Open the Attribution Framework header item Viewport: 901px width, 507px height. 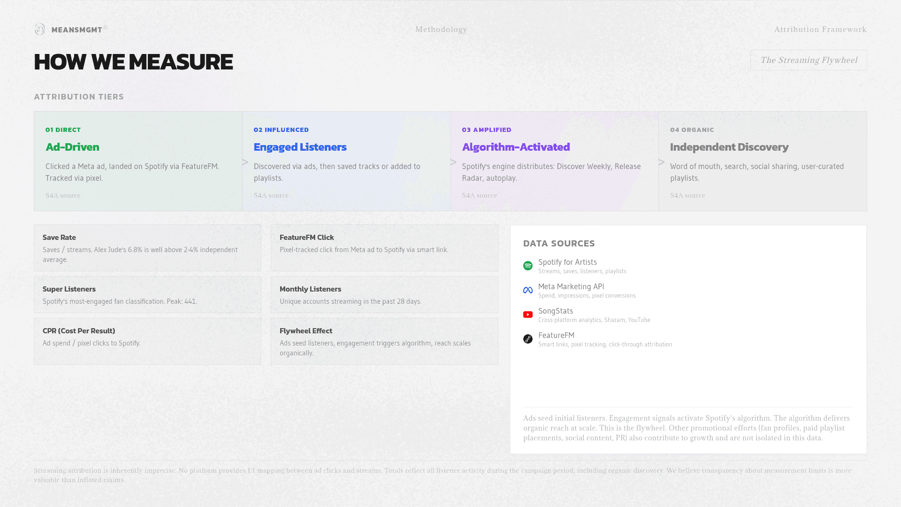click(820, 29)
